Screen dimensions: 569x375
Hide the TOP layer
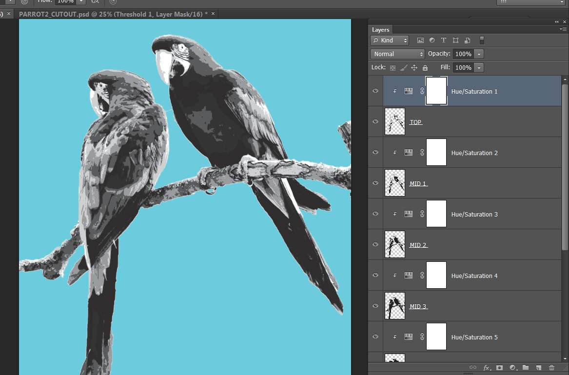[x=375, y=122]
